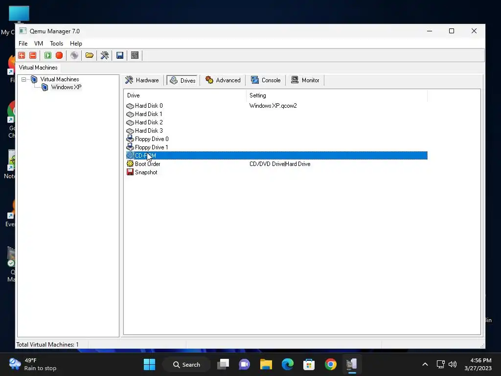Switch to the Drives tab
501x376 pixels.
183,80
